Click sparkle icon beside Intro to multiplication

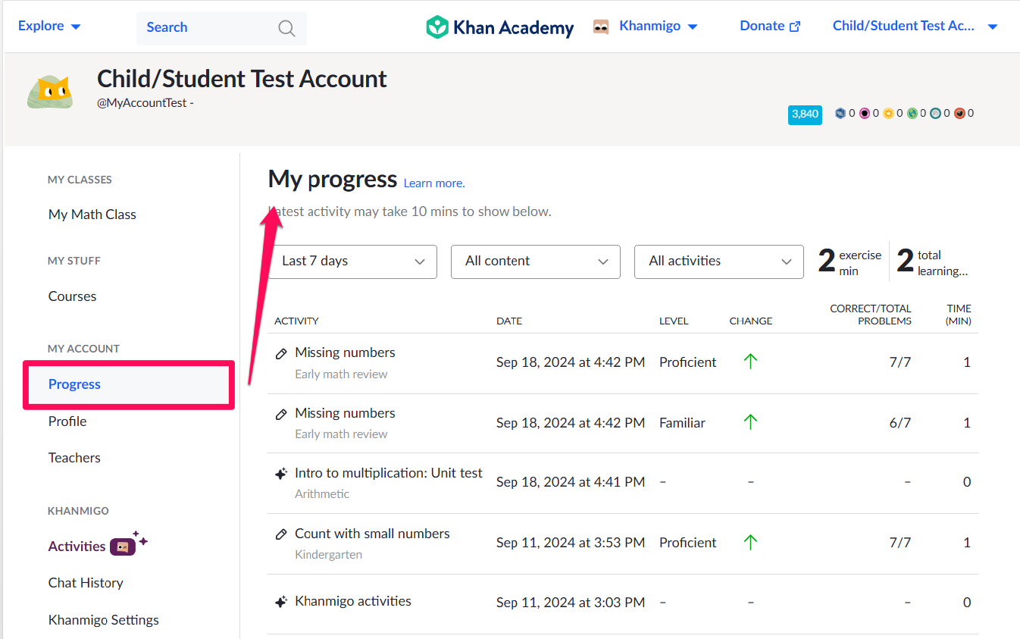pos(281,474)
